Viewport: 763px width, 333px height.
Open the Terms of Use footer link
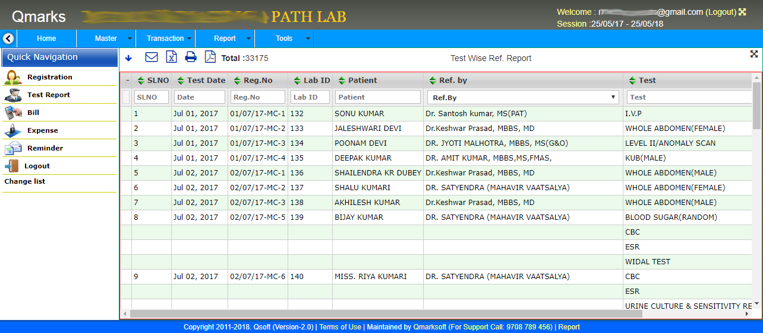pyautogui.click(x=340, y=327)
